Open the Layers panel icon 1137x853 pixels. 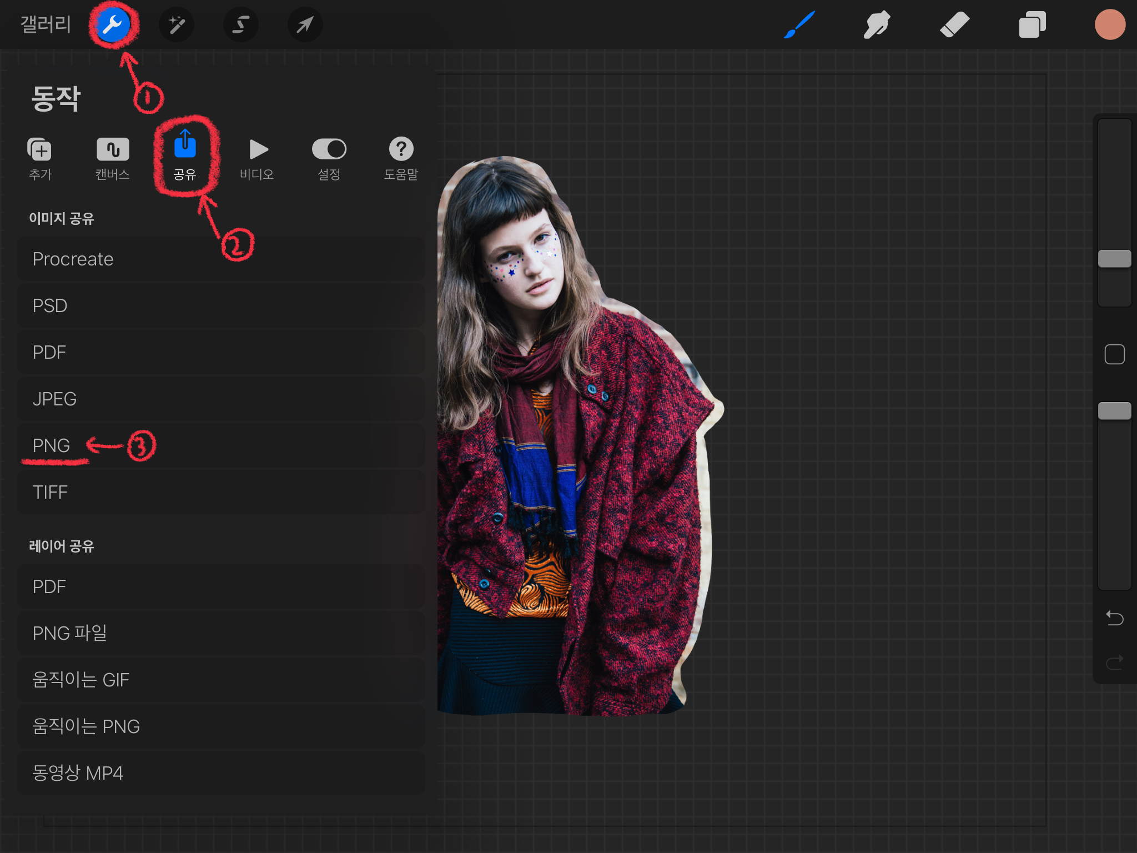tap(1032, 24)
